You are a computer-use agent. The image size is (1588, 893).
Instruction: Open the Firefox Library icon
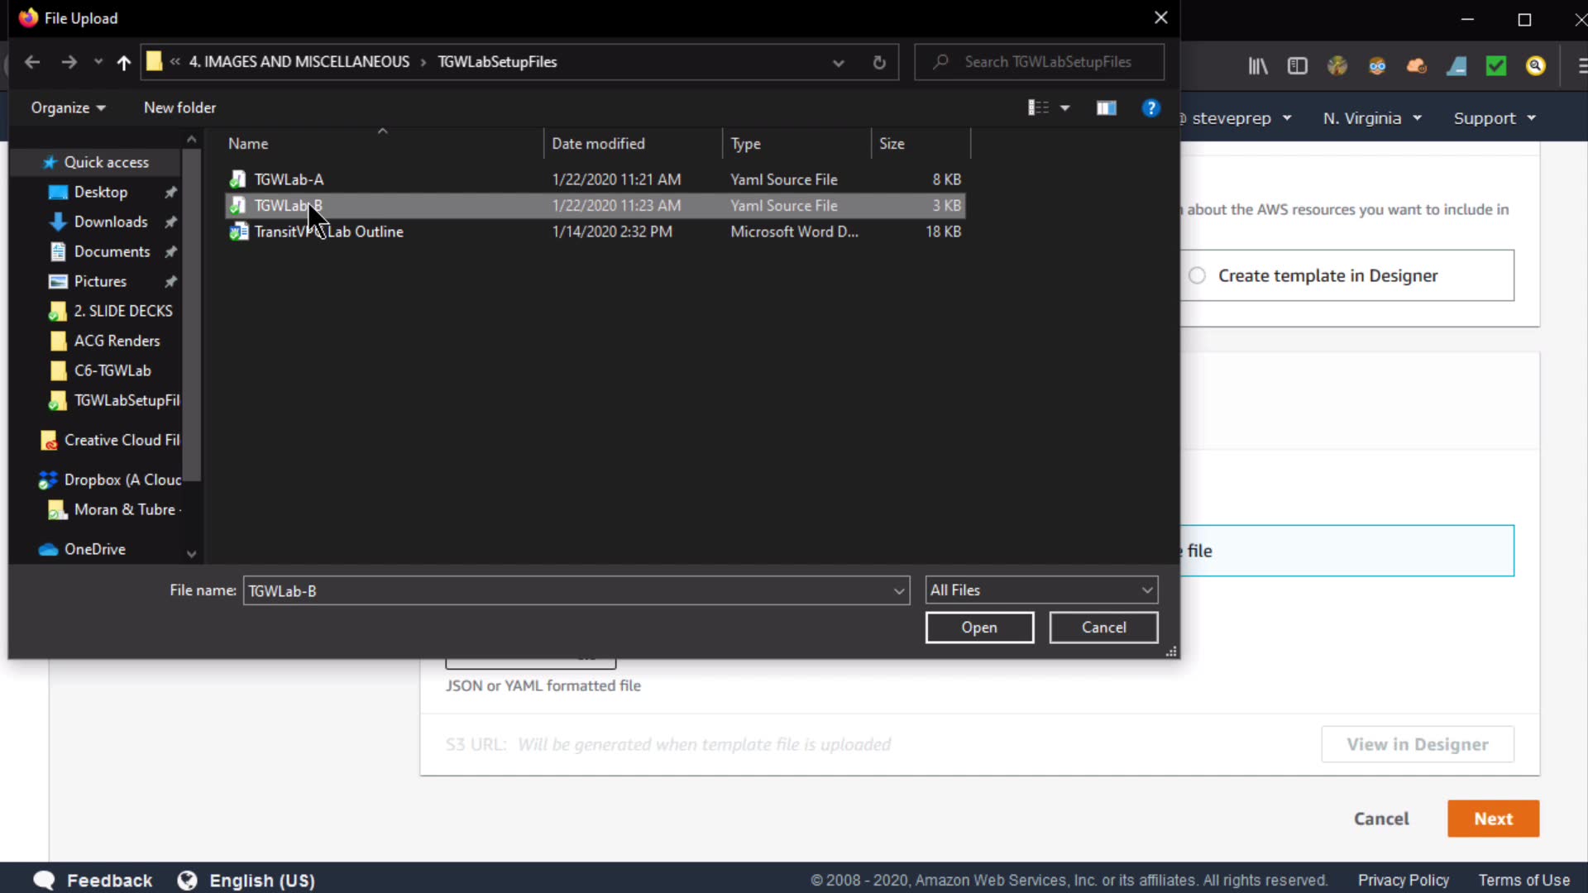pos(1258,66)
